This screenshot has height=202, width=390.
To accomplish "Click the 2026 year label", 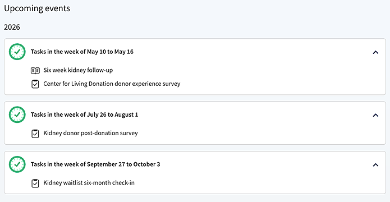I will [x=12, y=27].
